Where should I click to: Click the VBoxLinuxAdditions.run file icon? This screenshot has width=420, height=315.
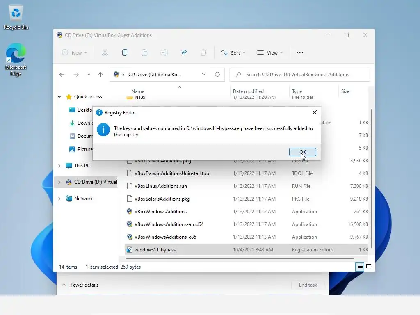(x=129, y=186)
